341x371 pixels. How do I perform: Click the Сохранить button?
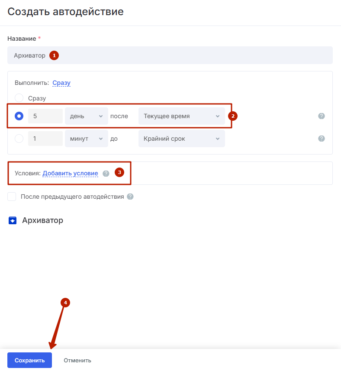[29, 360]
